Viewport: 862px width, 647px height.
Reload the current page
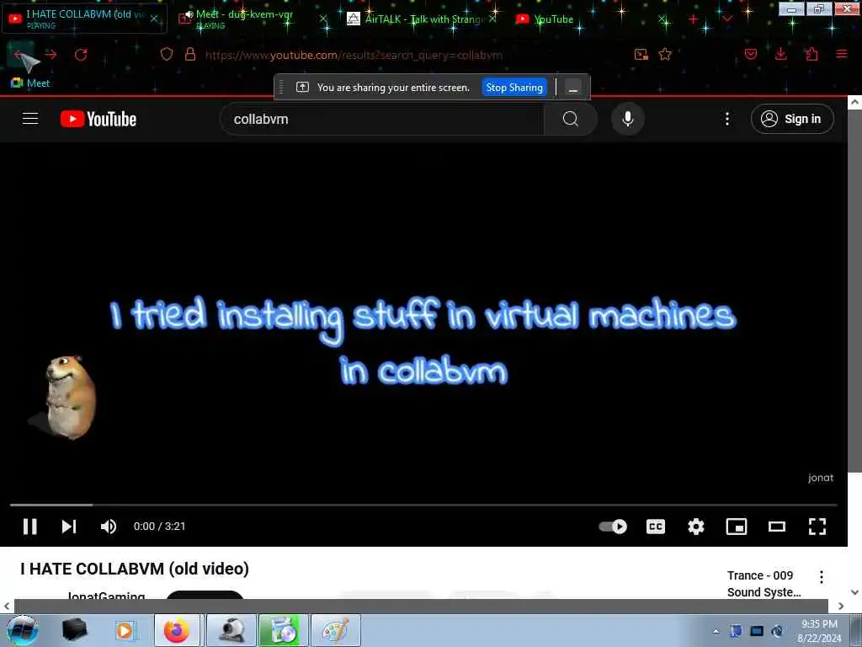[81, 55]
